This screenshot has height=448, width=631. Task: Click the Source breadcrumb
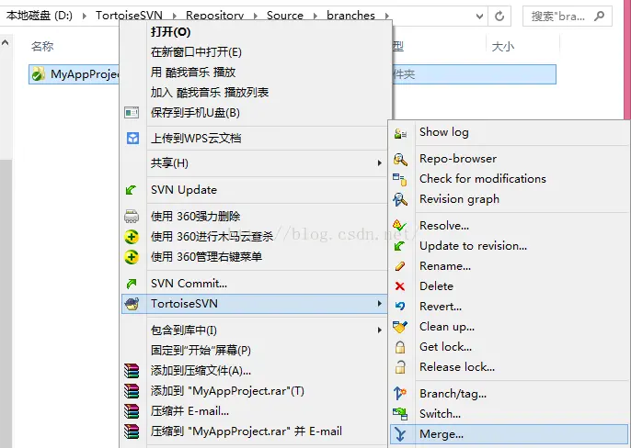tap(285, 16)
